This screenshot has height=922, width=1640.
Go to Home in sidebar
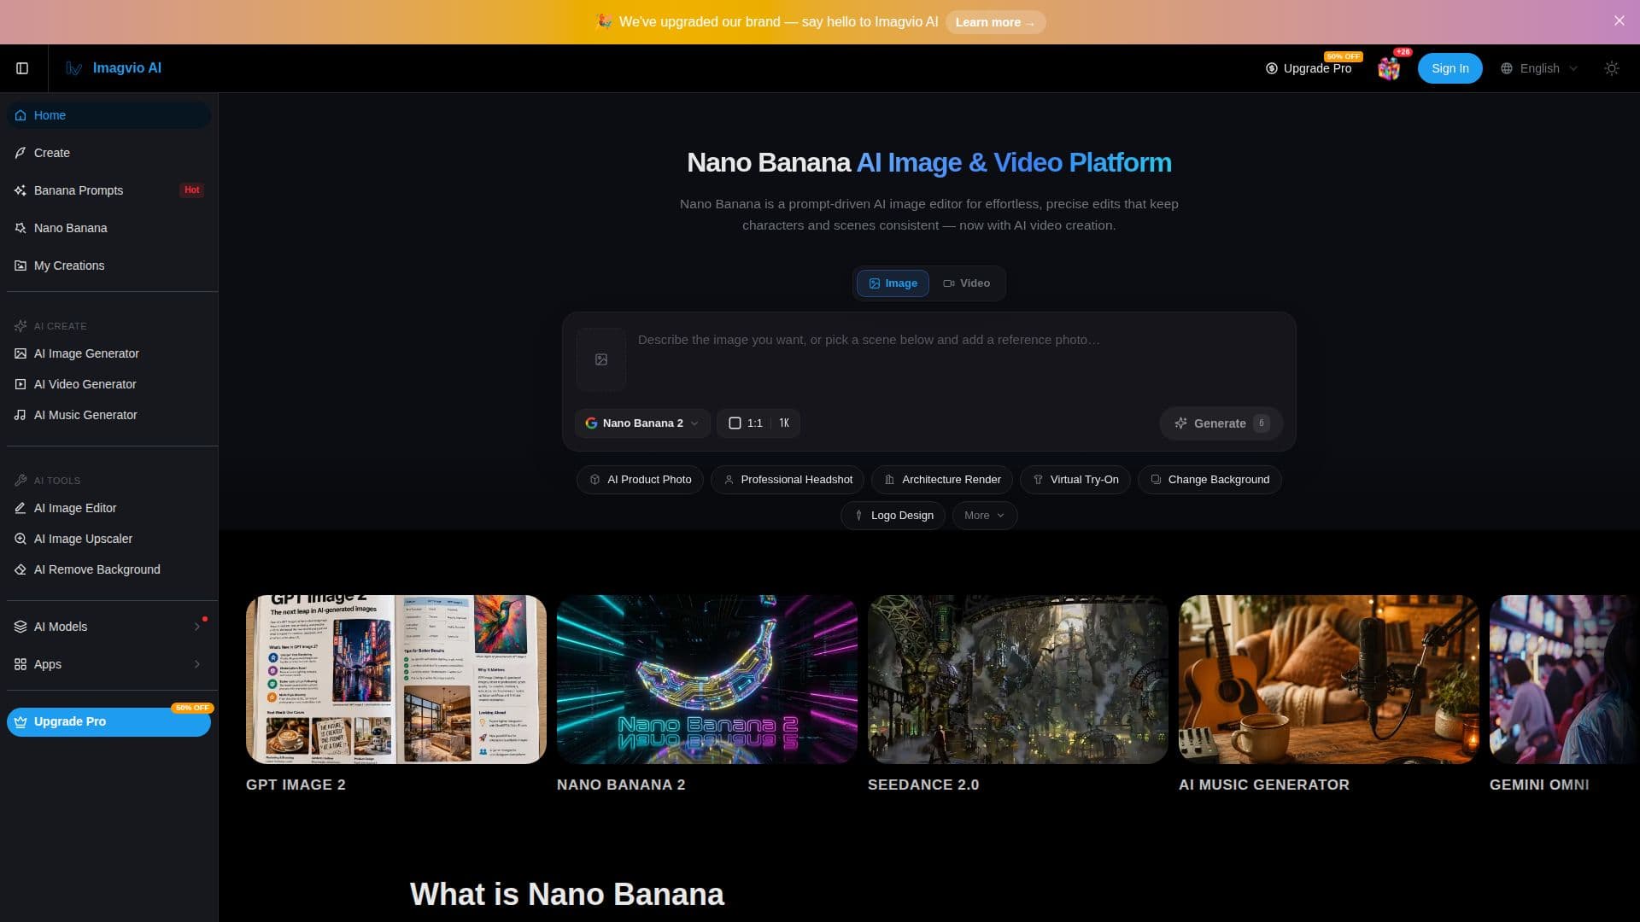tap(108, 115)
